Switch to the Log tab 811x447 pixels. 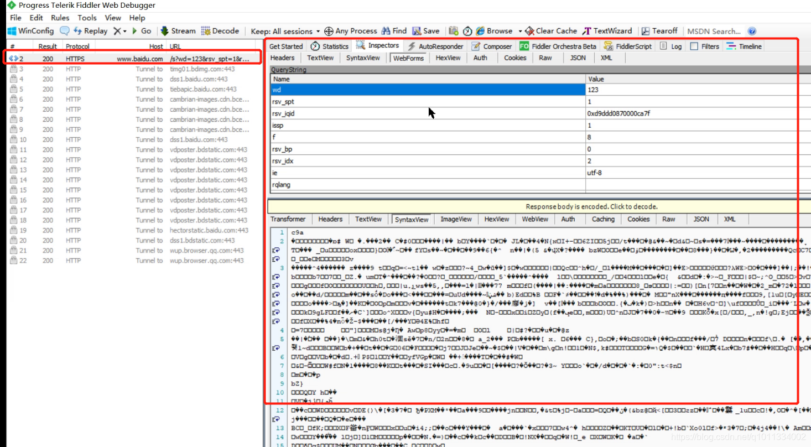point(671,46)
